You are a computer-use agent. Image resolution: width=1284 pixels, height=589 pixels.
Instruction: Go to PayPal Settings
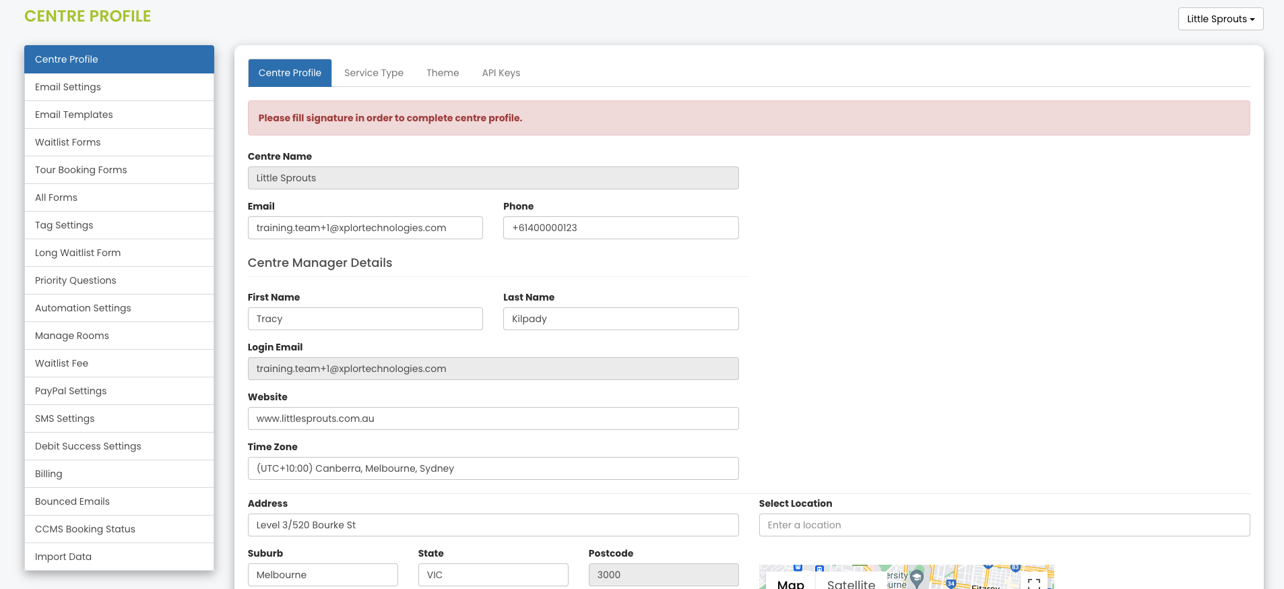pos(119,391)
